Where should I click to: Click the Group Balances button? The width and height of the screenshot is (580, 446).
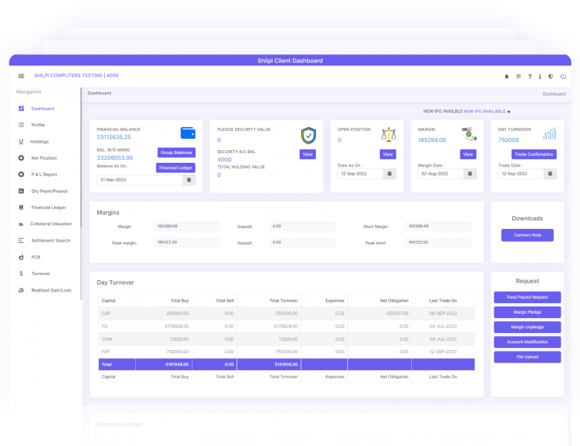pos(176,152)
